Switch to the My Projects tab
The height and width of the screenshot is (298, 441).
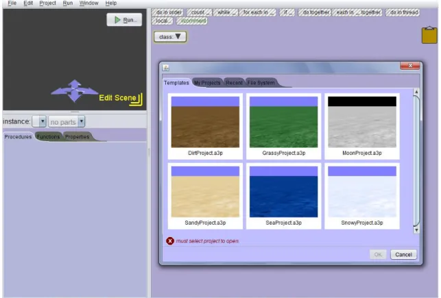(x=207, y=83)
